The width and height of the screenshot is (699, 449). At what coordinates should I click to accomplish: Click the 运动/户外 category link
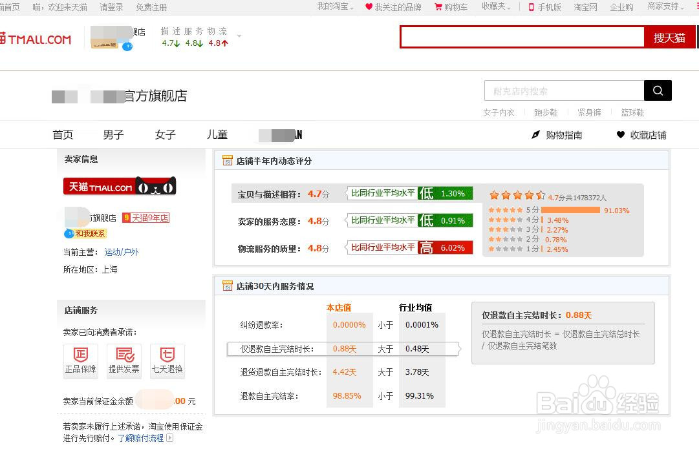pyautogui.click(x=122, y=252)
